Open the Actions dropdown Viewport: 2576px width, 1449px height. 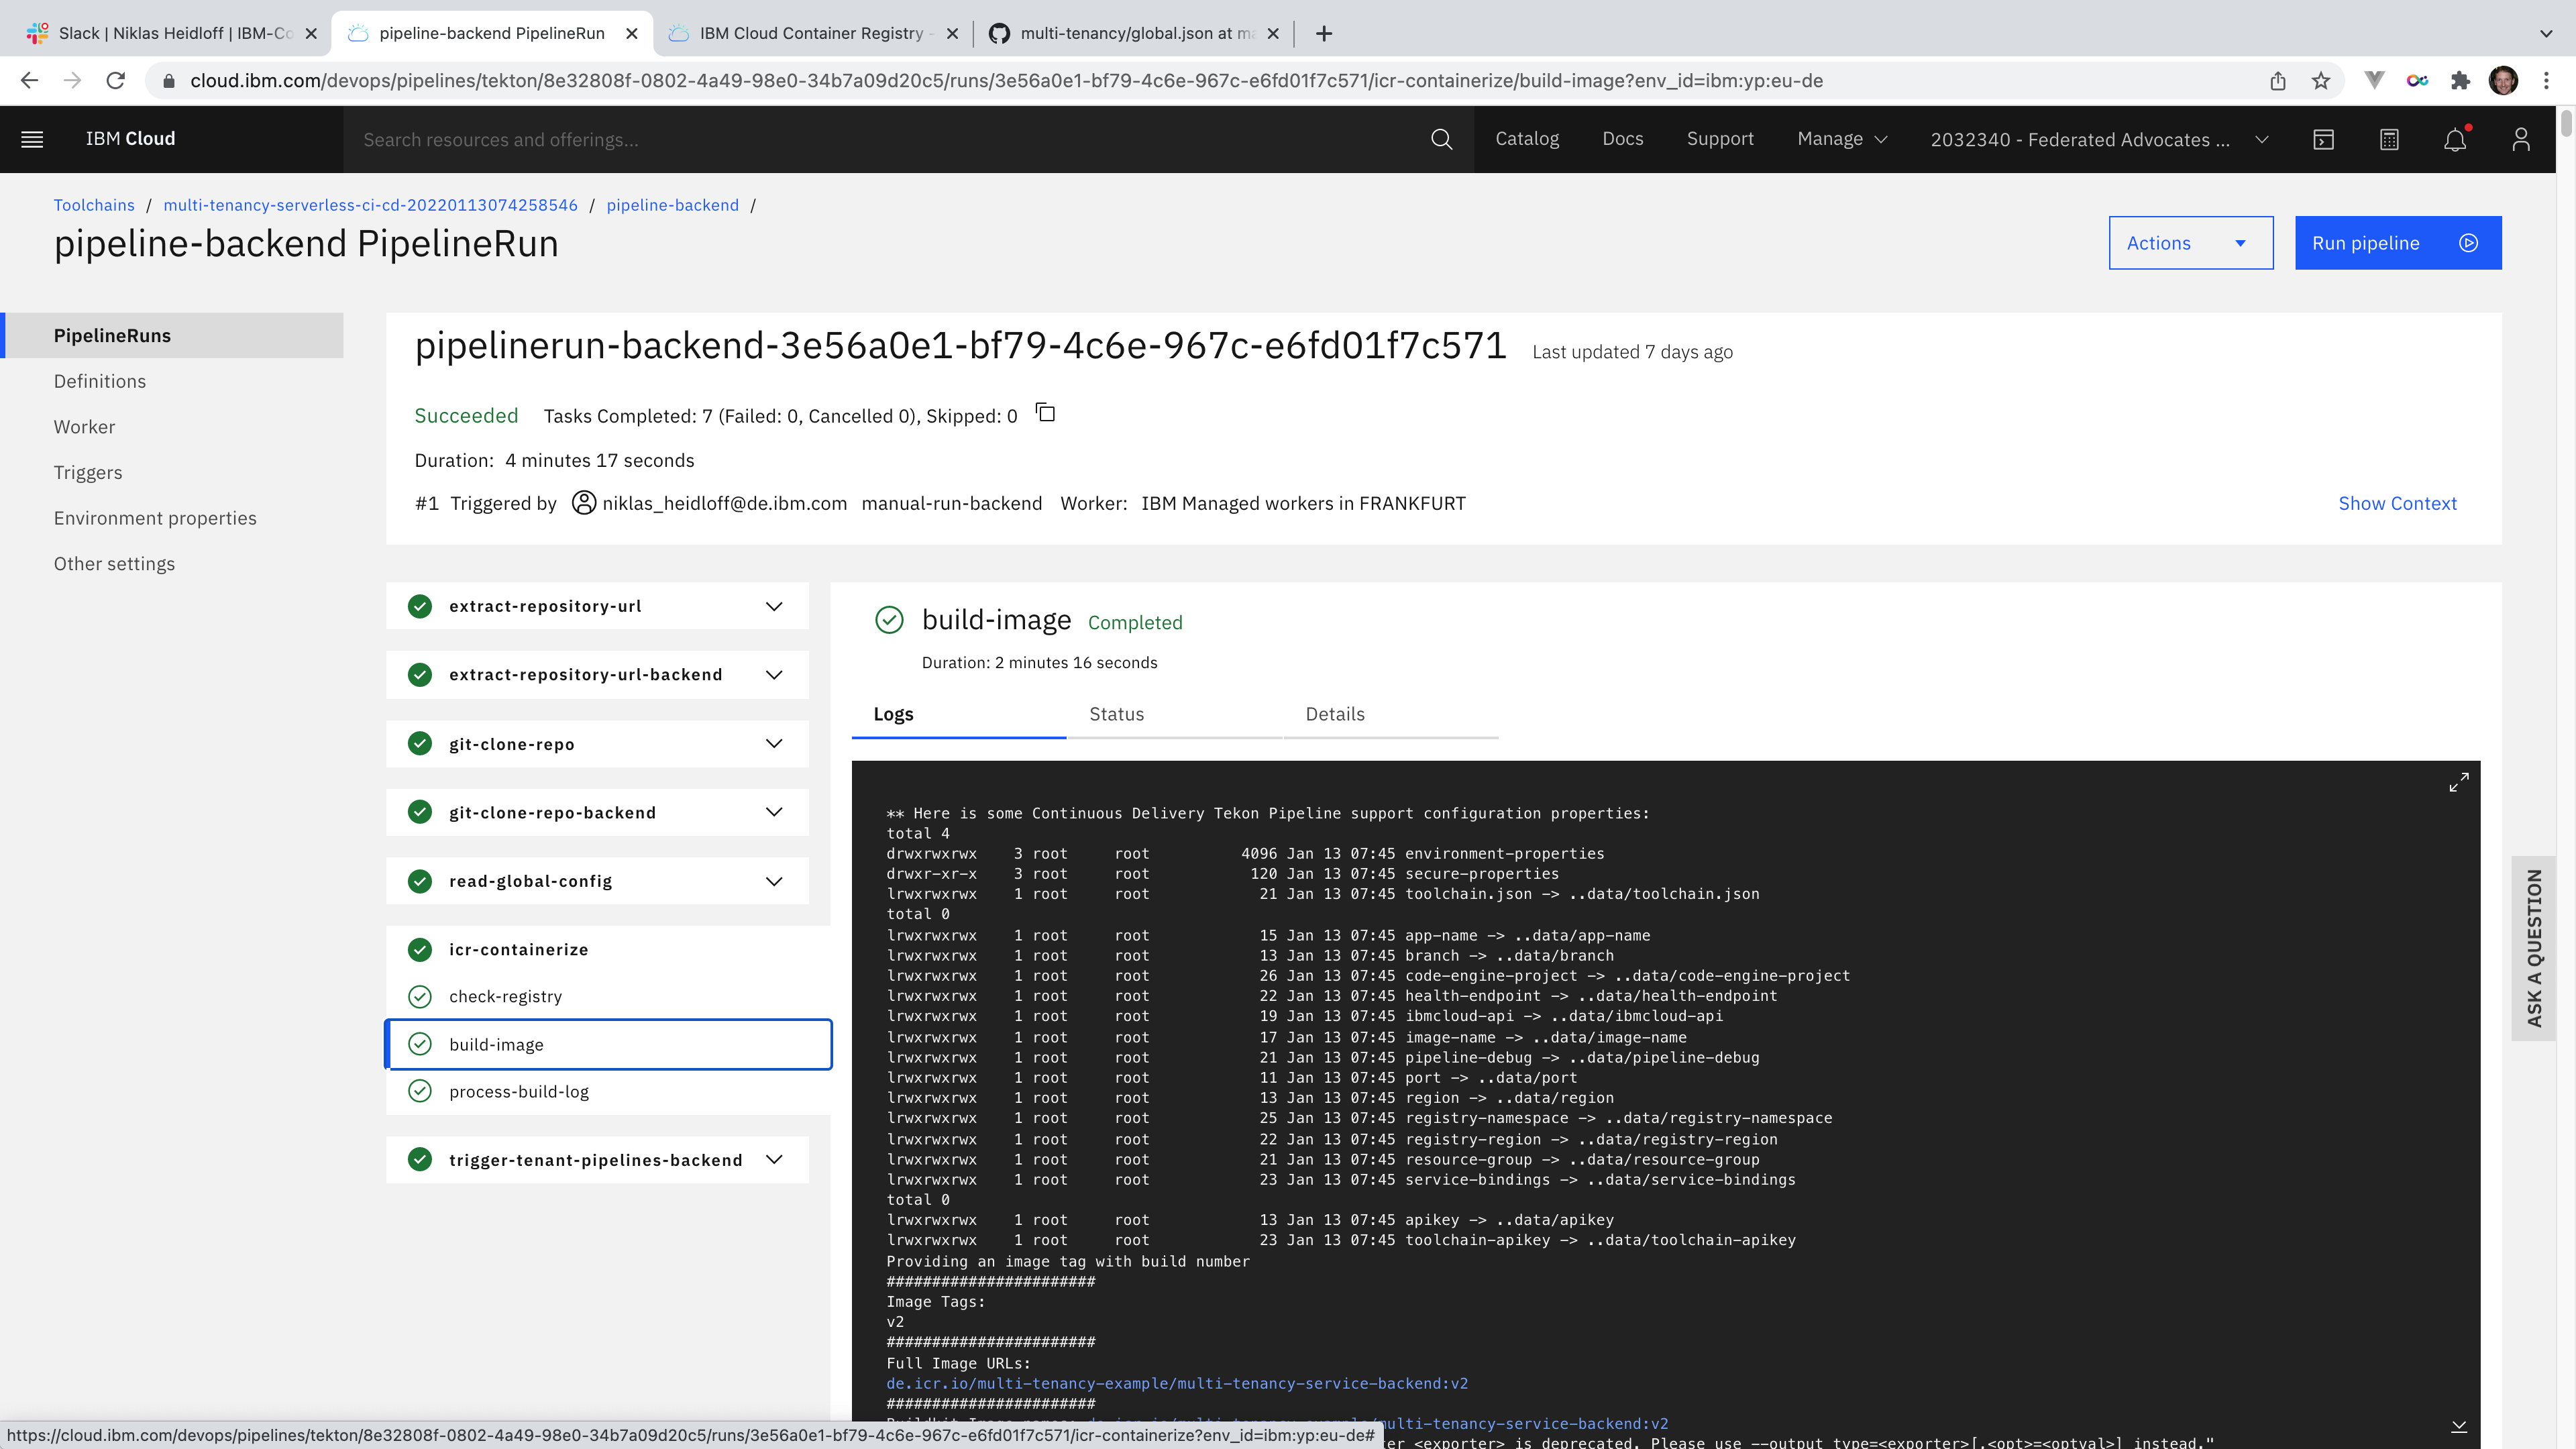[x=2190, y=243]
